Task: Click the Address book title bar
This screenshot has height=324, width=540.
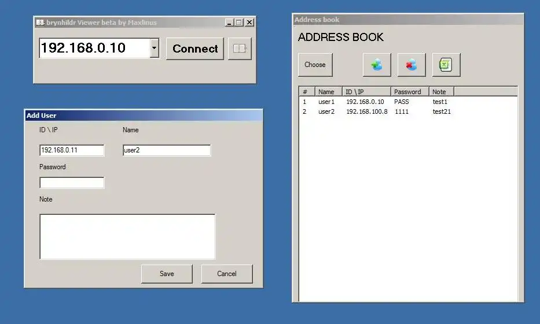Action: point(408,20)
